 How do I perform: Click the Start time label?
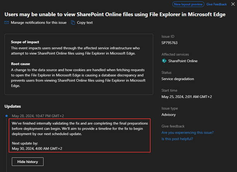tap(169, 90)
